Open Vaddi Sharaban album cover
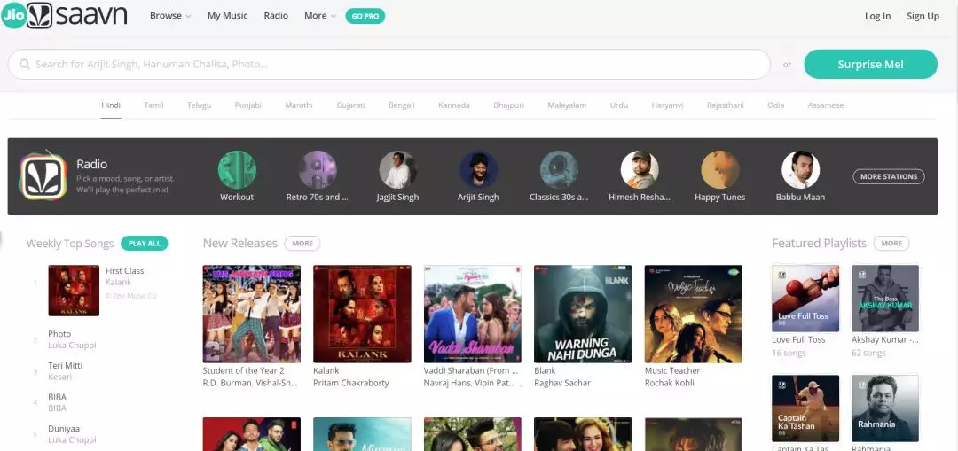958x451 pixels. (x=472, y=314)
